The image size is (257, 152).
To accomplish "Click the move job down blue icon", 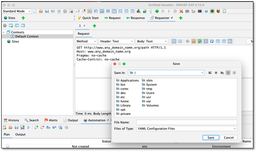I will pos(54,127).
